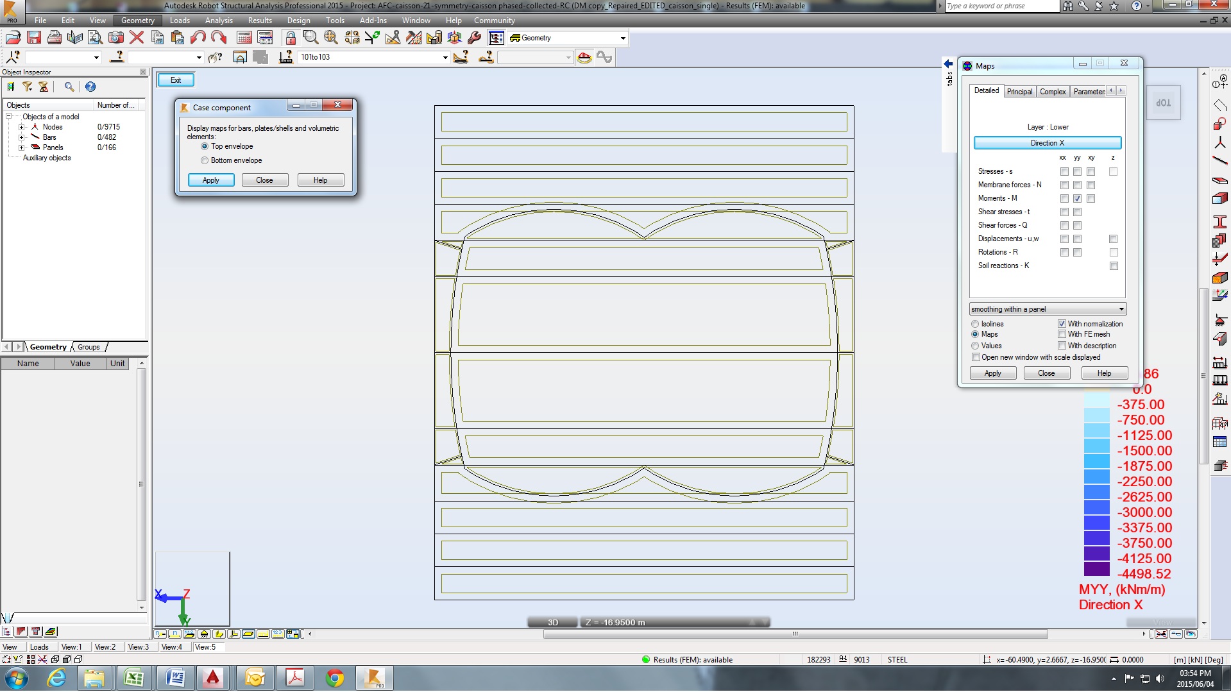Open the Geometry layout selector dropdown
This screenshot has width=1231, height=692.
(x=620, y=38)
